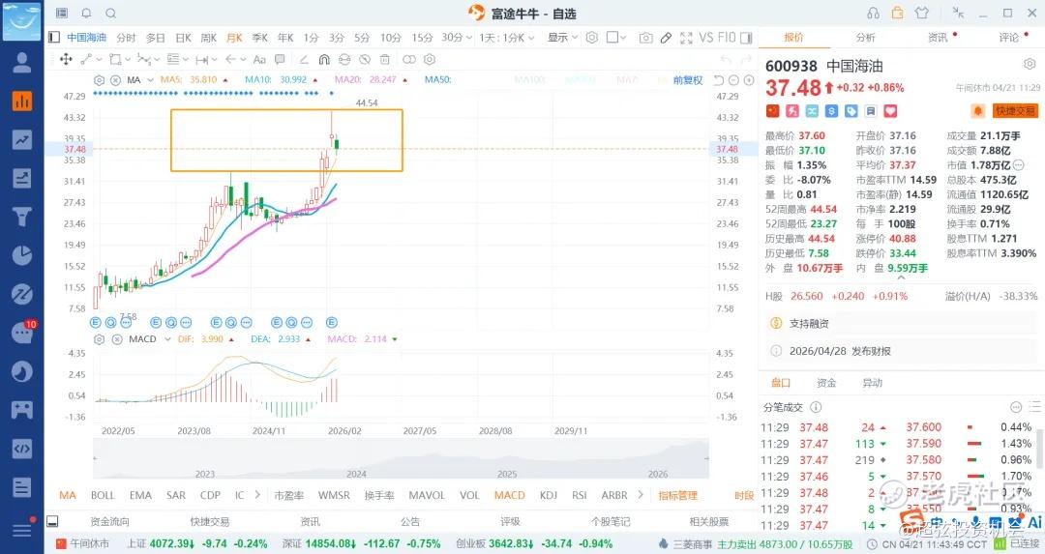Image resolution: width=1045 pixels, height=554 pixels.
Task: Select the 日K chart period tab
Action: (x=183, y=38)
